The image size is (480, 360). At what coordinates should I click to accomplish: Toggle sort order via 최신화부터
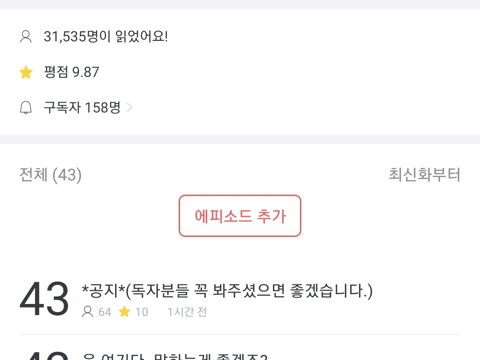[x=424, y=175]
